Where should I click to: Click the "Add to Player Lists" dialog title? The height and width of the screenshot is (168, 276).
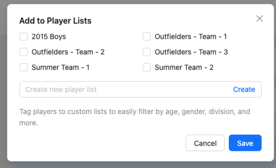55,21
